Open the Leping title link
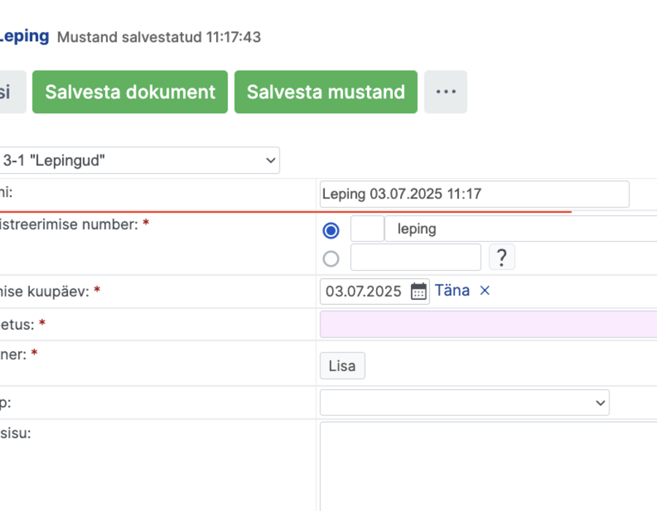This screenshot has width=657, height=511. point(24,36)
